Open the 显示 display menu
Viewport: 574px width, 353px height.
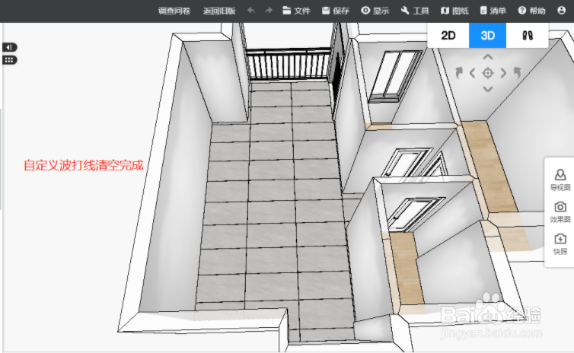[375, 11]
